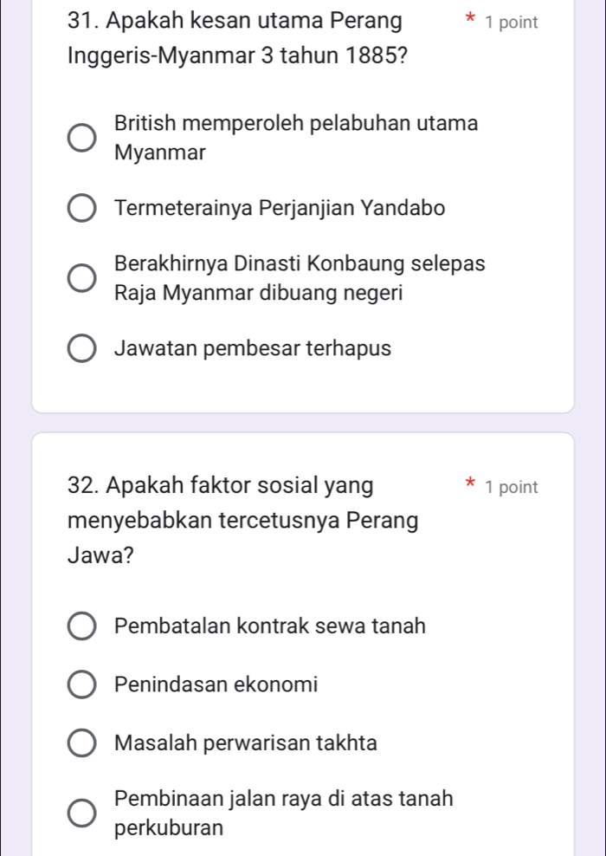Image resolution: width=606 pixels, height=856 pixels.
Task: Tick radio for Masalah perwarisan takhta
Action: tap(82, 743)
